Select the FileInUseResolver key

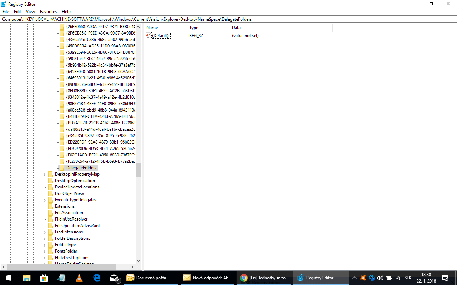pyautogui.click(x=71, y=219)
